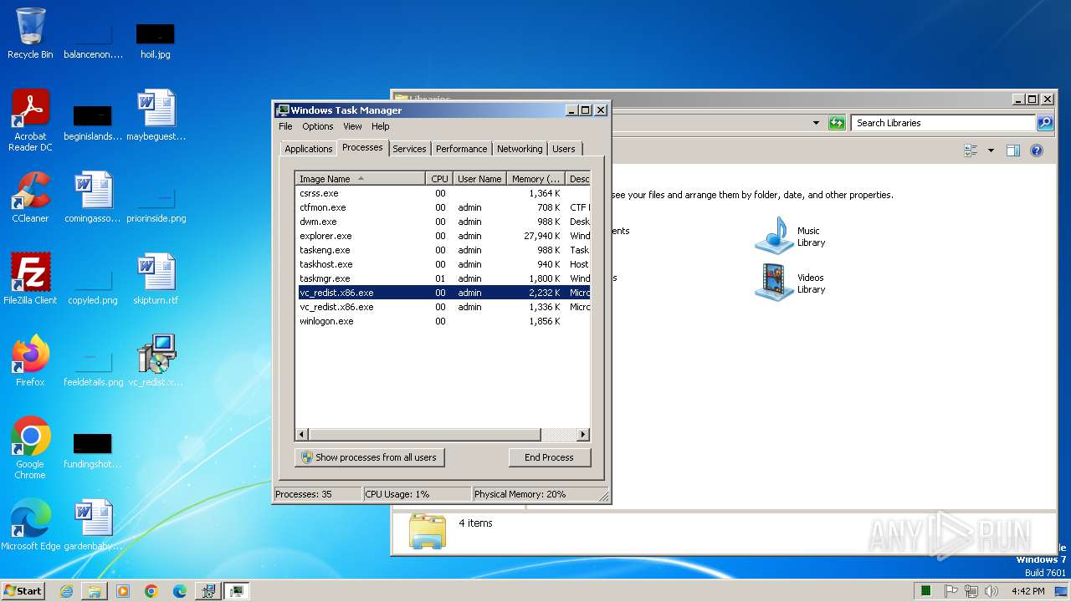Click left arrow of process list scrollbar
1071x602 pixels.
click(x=303, y=435)
